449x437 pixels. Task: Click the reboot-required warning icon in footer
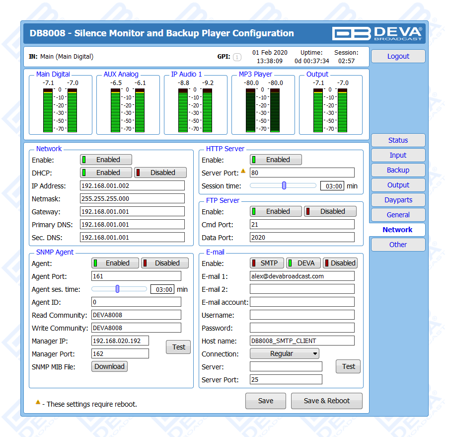click(x=38, y=402)
